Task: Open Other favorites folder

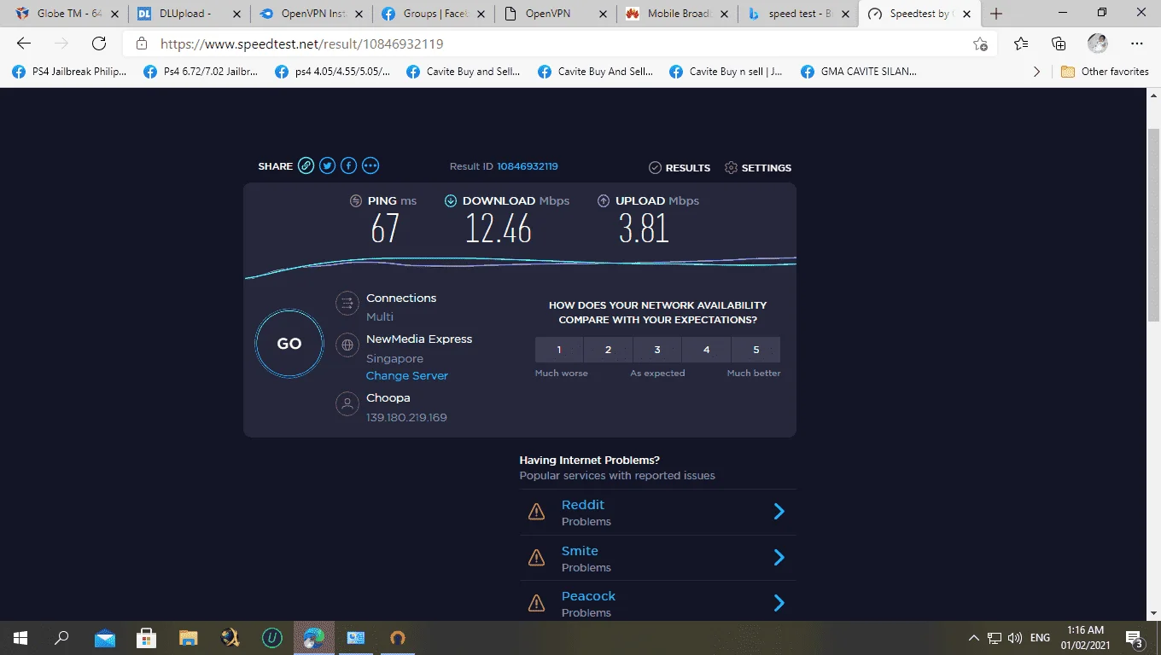Action: (1106, 72)
